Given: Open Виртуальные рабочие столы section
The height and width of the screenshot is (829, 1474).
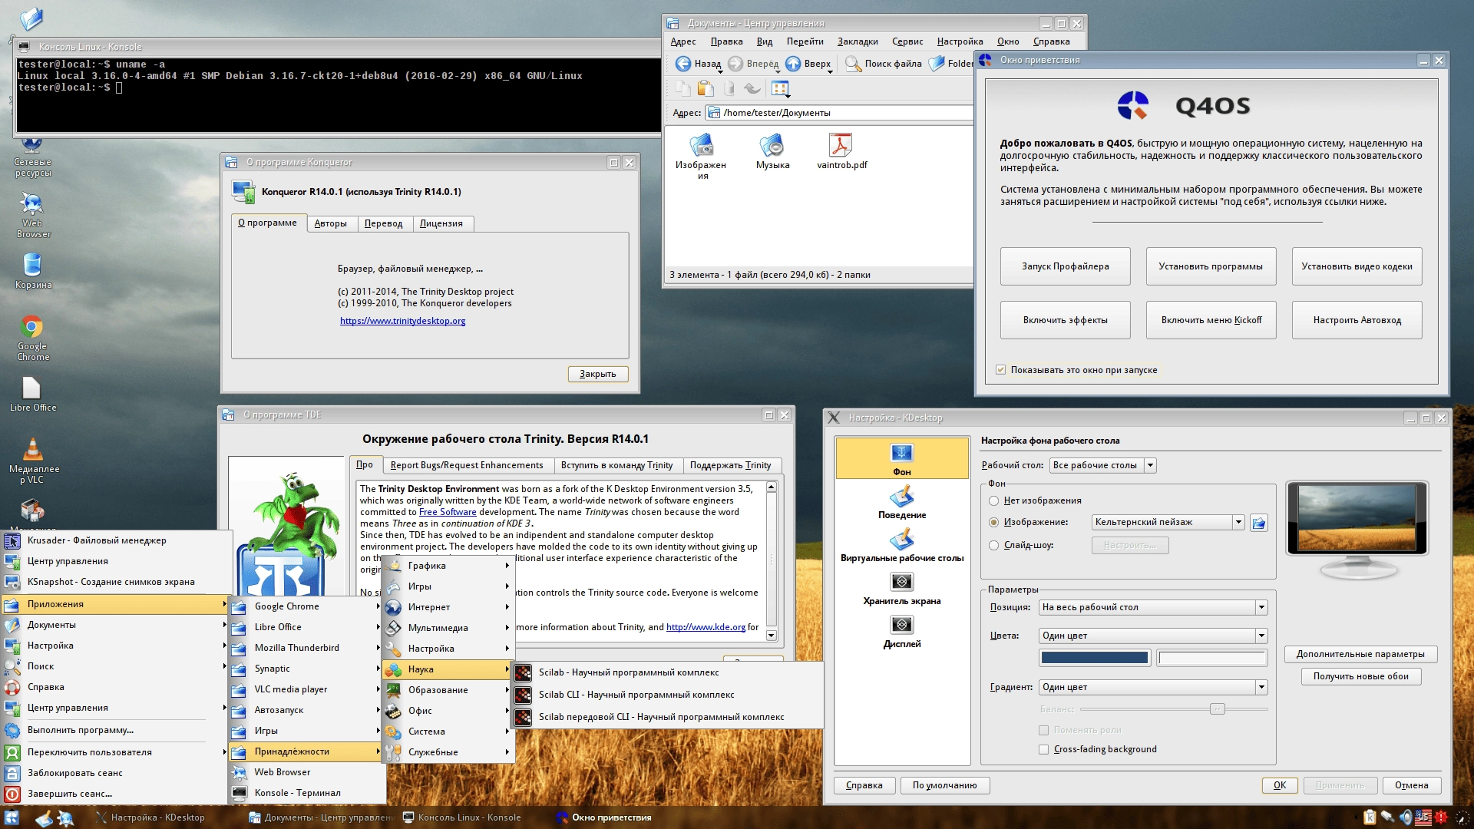Looking at the screenshot, I should [902, 545].
